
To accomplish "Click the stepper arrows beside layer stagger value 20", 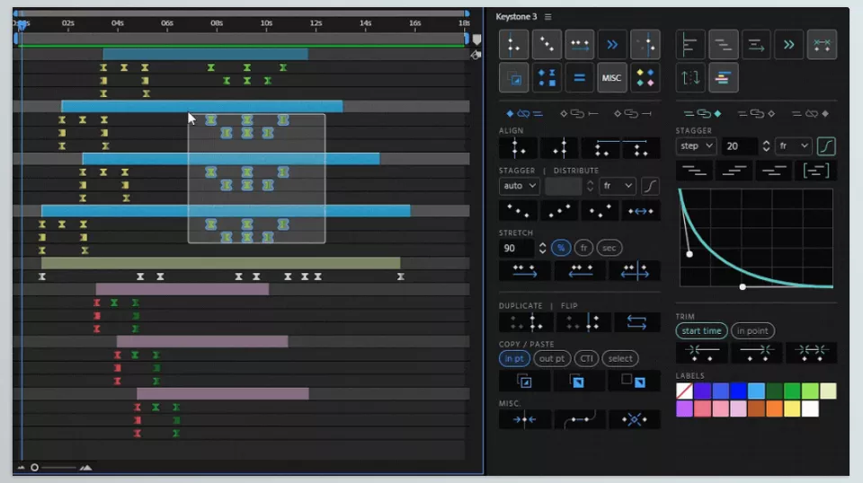I will click(766, 146).
